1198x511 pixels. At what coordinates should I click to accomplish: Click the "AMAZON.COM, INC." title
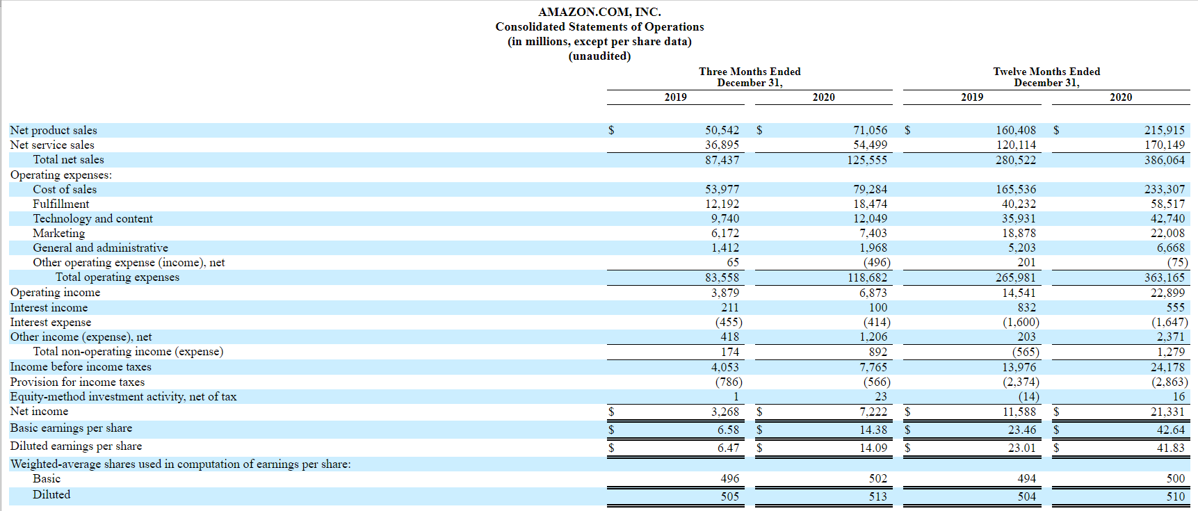(599, 12)
